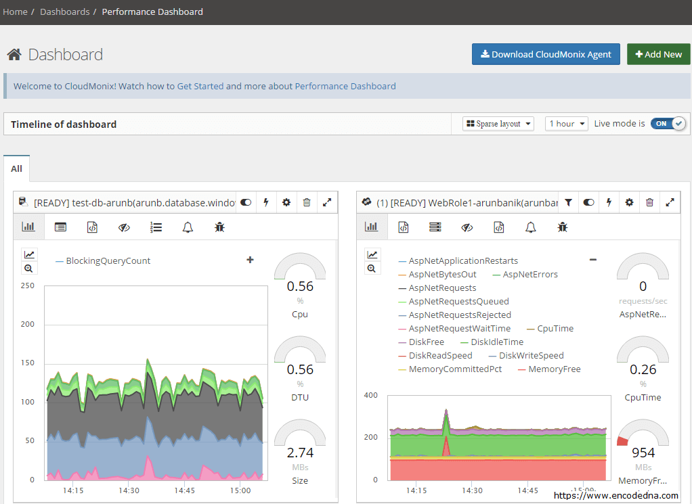The image size is (692, 504).
Task: Click AspNetRequests gauge showing 0 requests/sec
Action: tap(643, 285)
